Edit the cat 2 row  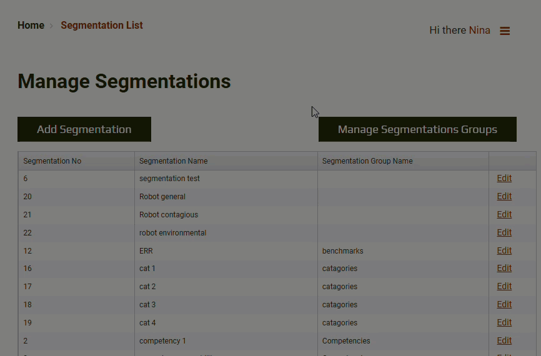[x=504, y=286]
